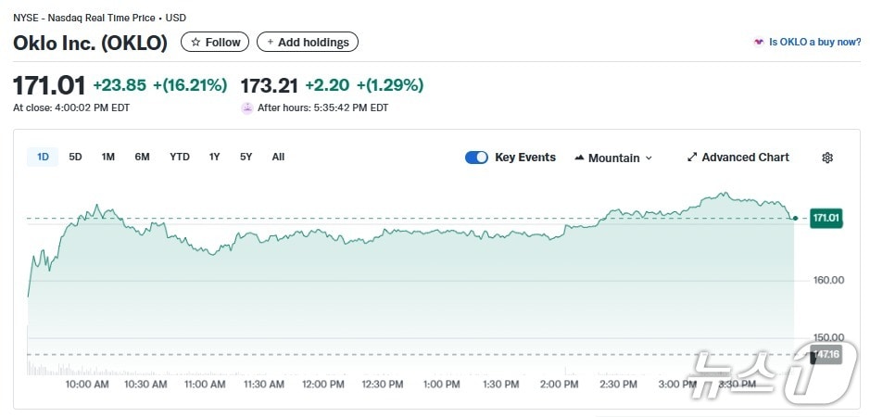The height and width of the screenshot is (417, 870).
Task: Expand the Mountain chart type dropdown
Action: click(x=649, y=158)
